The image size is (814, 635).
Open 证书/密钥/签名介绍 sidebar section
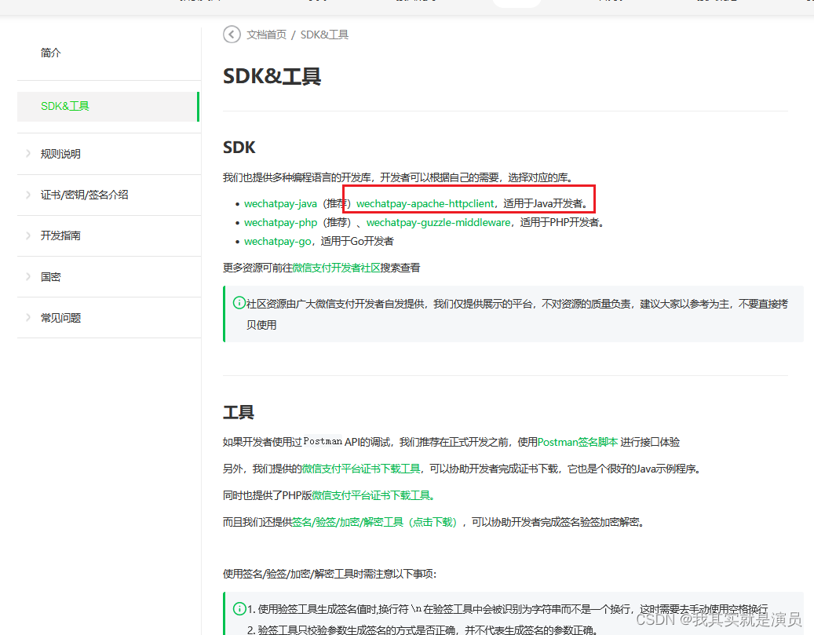(x=85, y=195)
